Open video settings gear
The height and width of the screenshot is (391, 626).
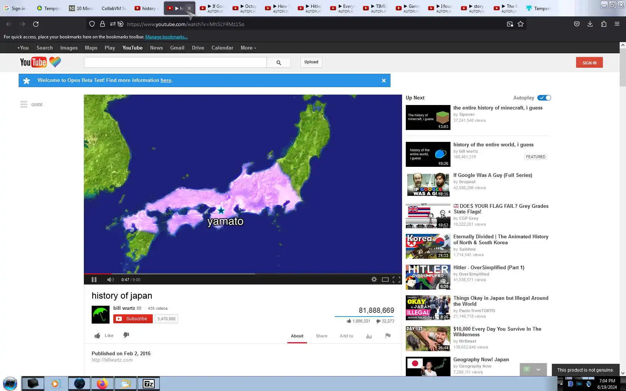[374, 279]
